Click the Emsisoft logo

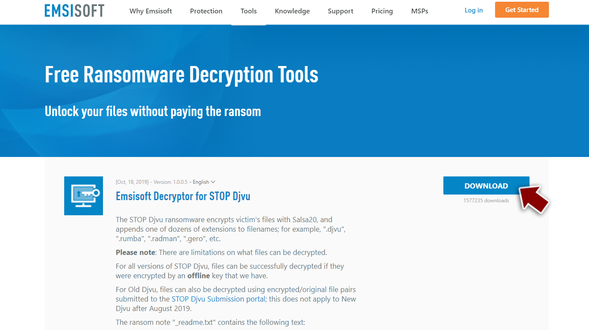pyautogui.click(x=75, y=10)
